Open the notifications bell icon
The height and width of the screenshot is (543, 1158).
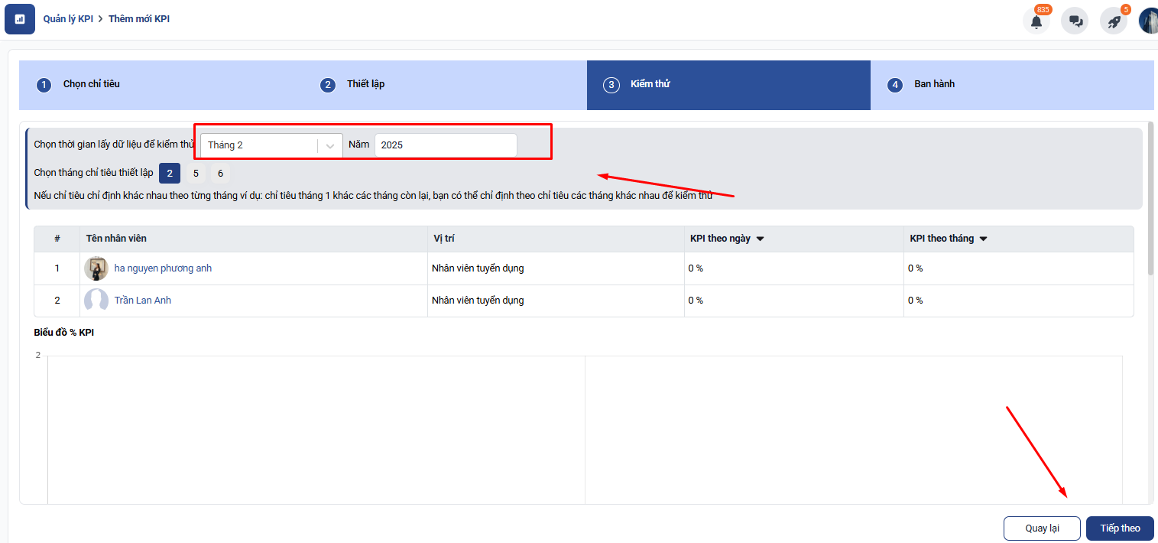(1036, 21)
